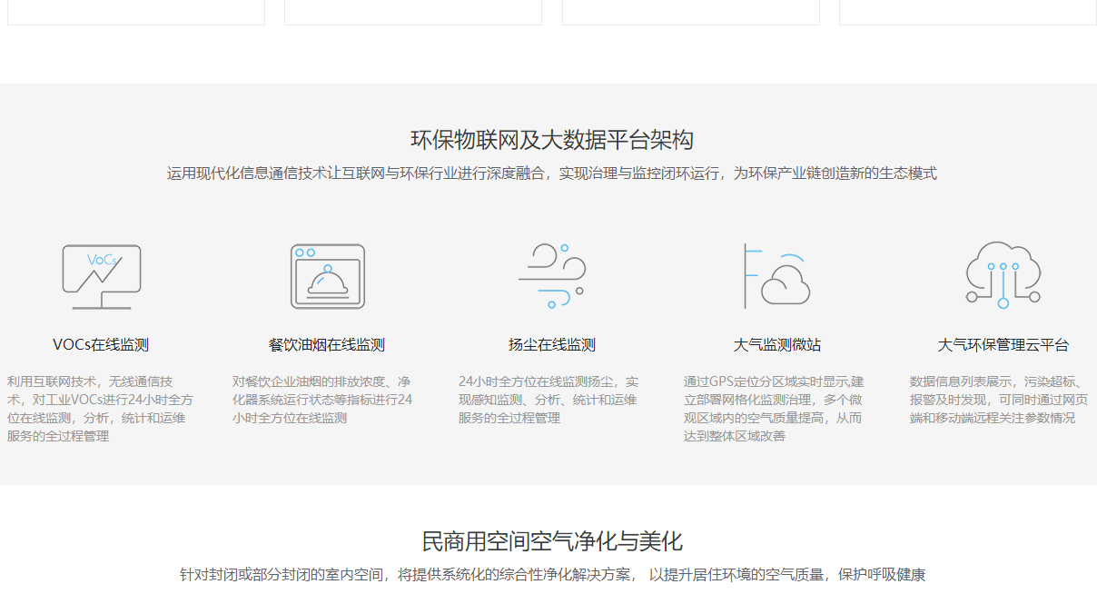The width and height of the screenshot is (1097, 594).
Task: Click the cloud shape in the monitoring station icon
Action: click(787, 284)
